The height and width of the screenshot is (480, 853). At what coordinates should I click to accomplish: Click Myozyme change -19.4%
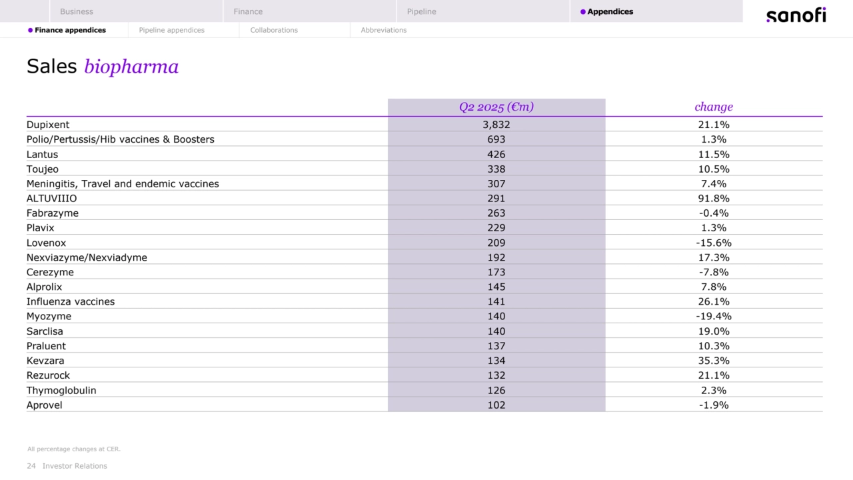713,316
